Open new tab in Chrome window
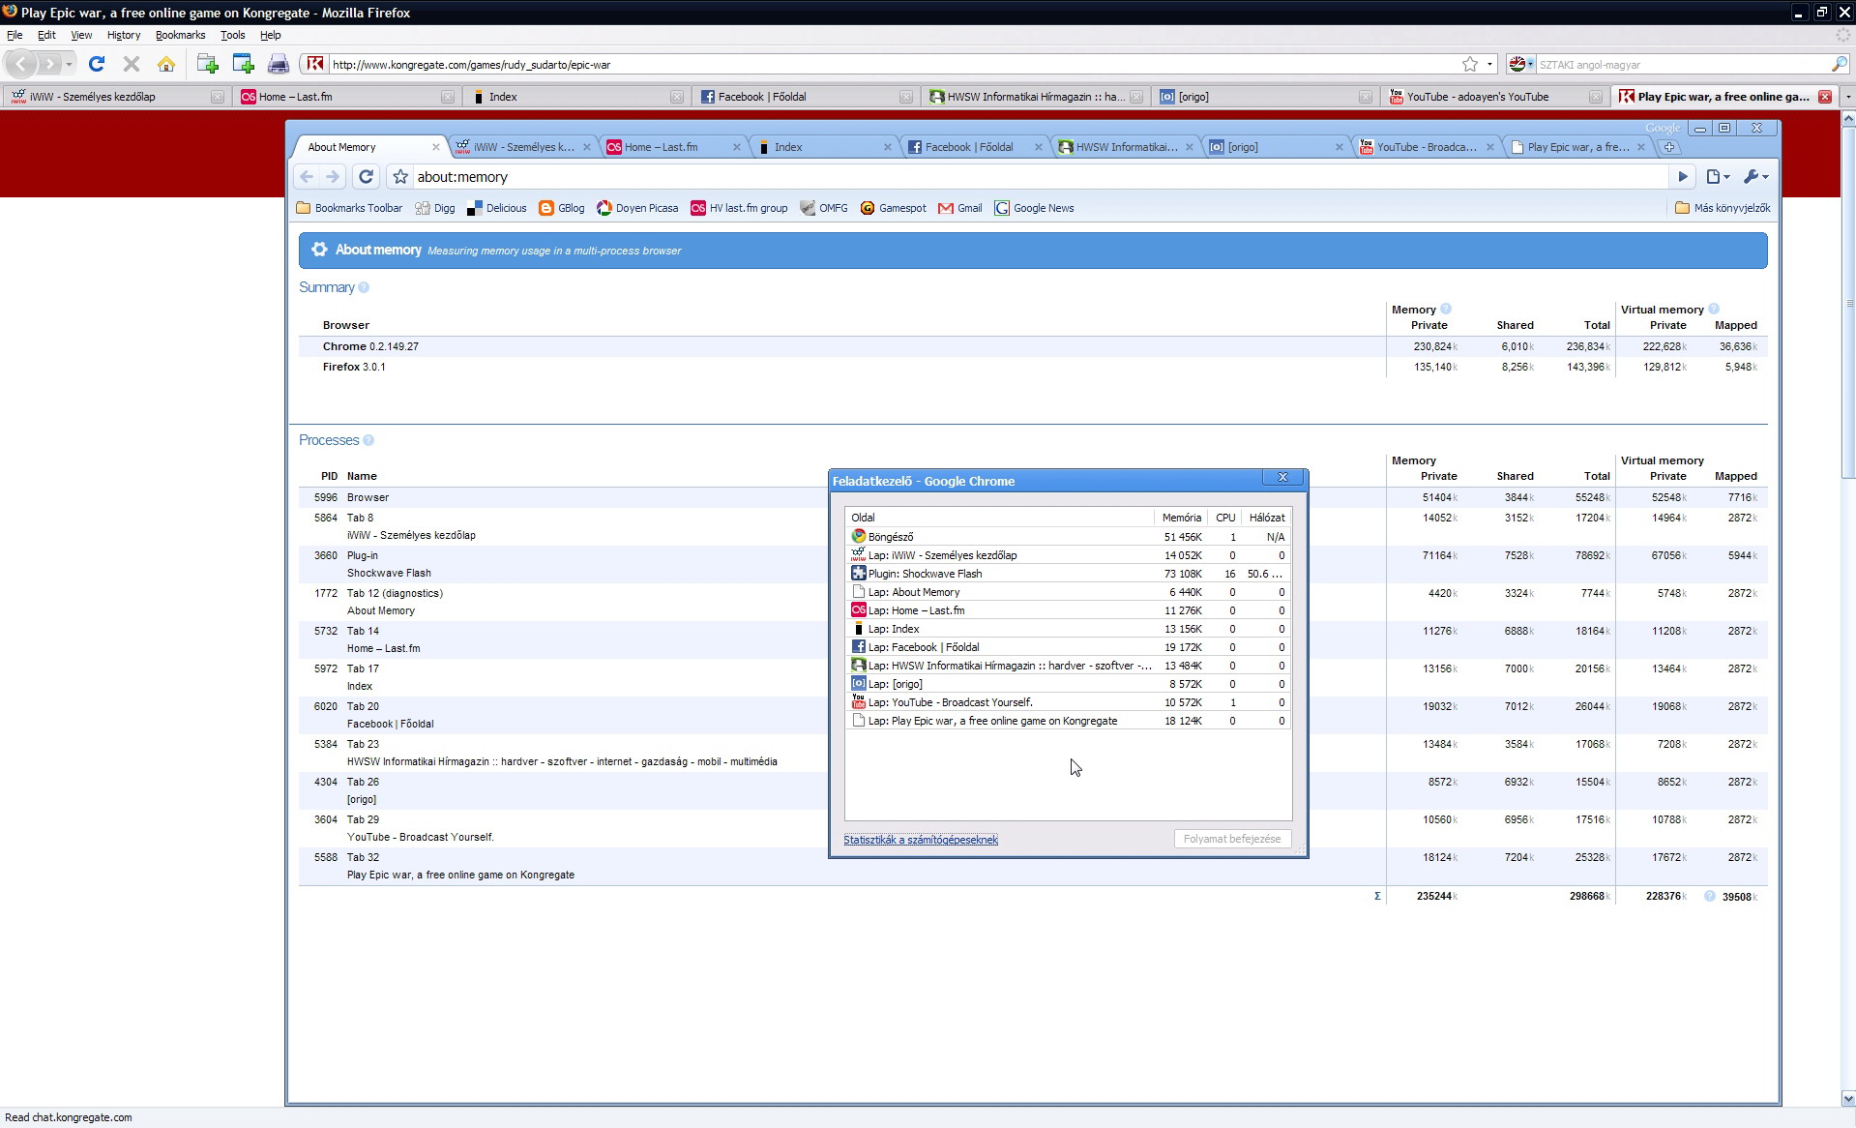1856x1128 pixels. 1669,147
